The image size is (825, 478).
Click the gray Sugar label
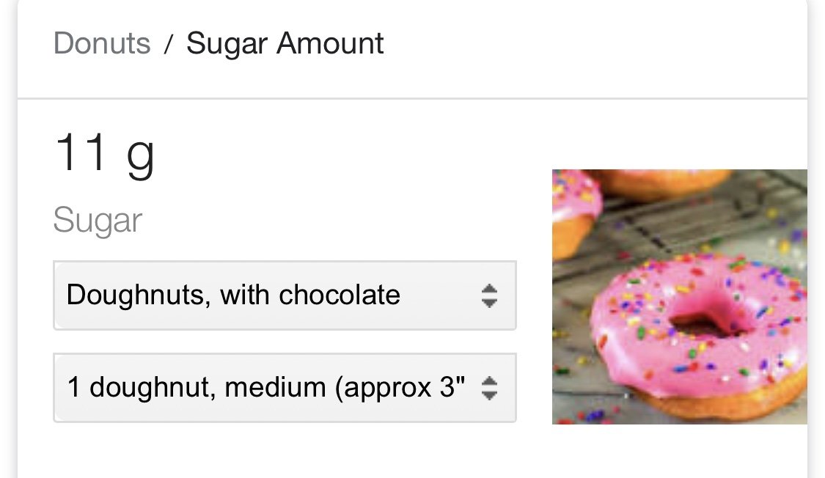point(98,221)
